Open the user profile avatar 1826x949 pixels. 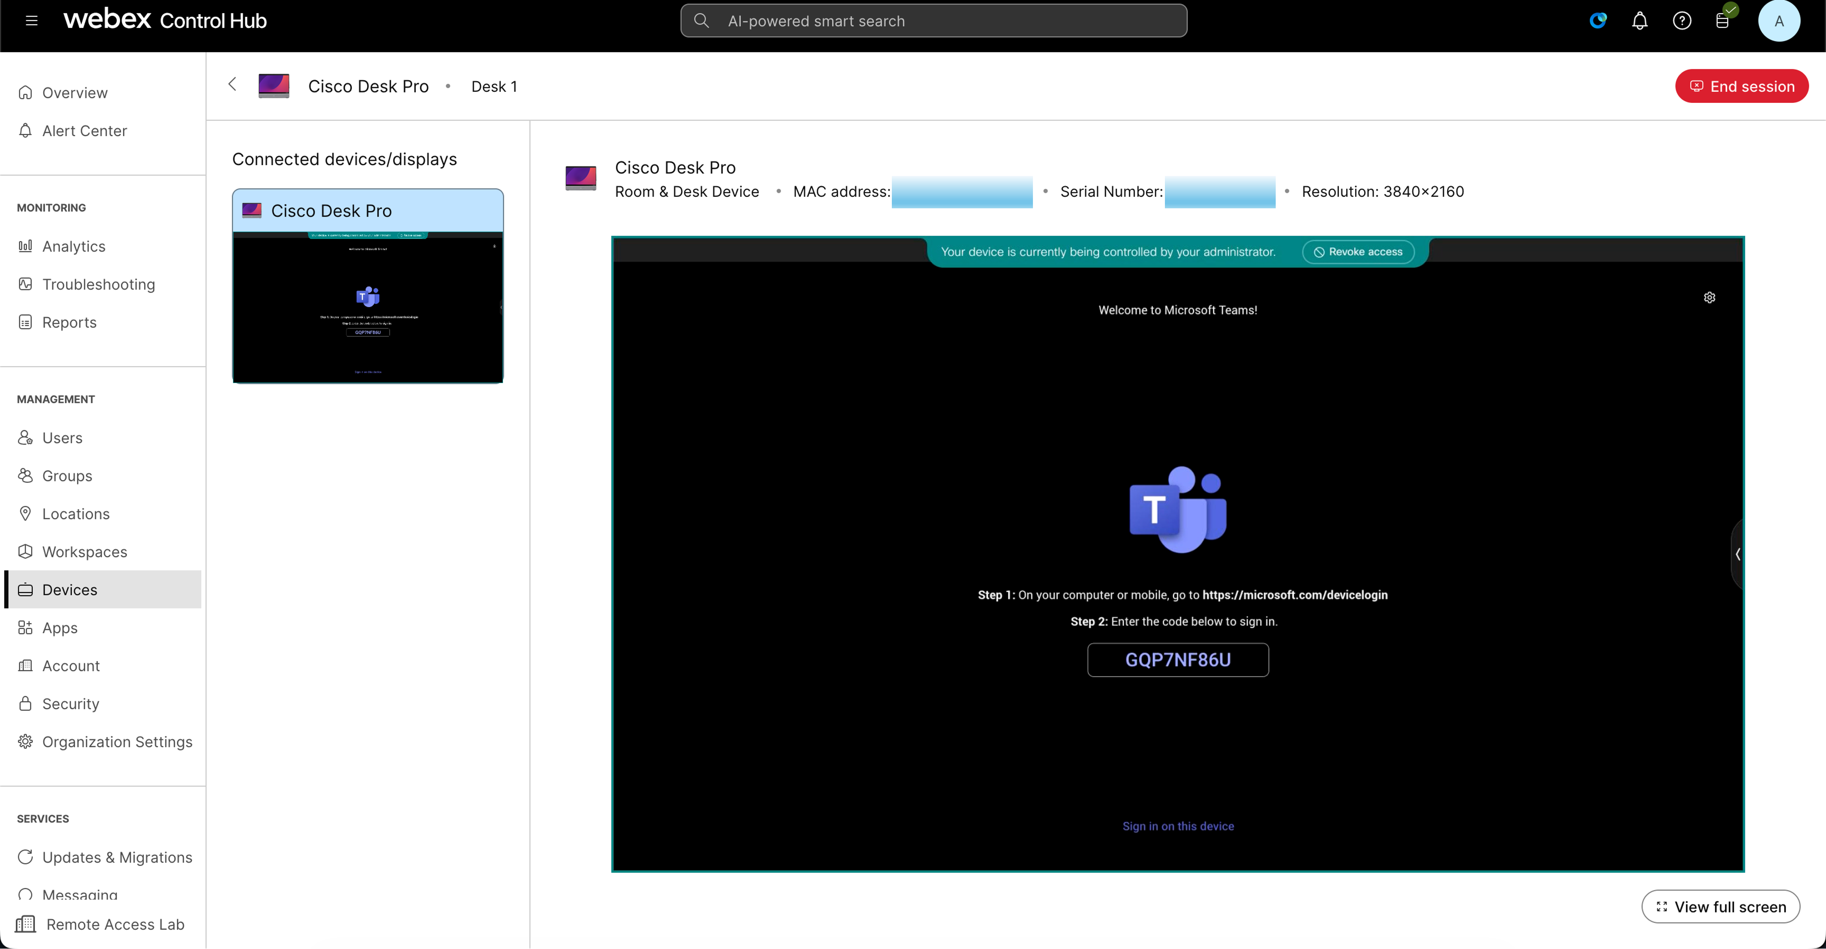tap(1779, 21)
